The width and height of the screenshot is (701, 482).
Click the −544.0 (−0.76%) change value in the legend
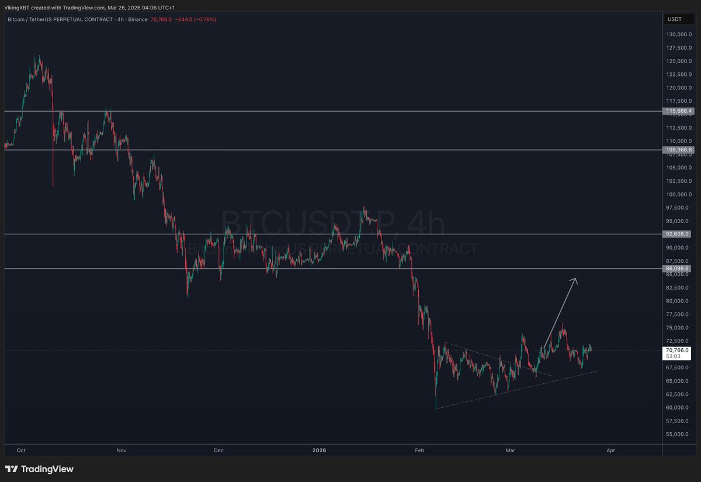coord(196,19)
